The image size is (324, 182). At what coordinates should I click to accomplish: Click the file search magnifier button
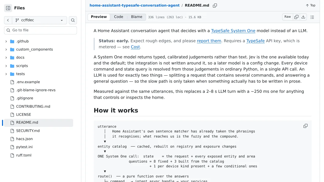73,20
